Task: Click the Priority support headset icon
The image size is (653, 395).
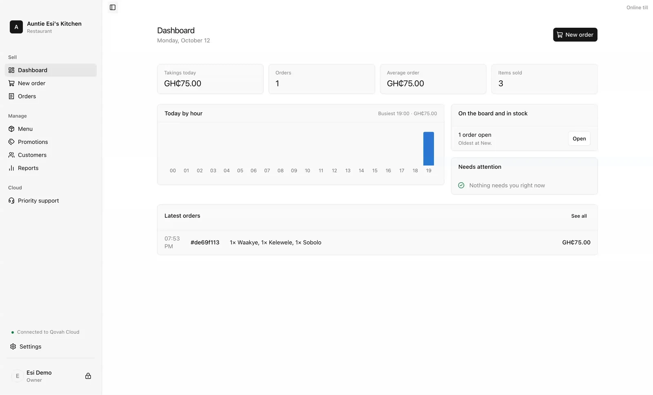Action: coord(11,201)
